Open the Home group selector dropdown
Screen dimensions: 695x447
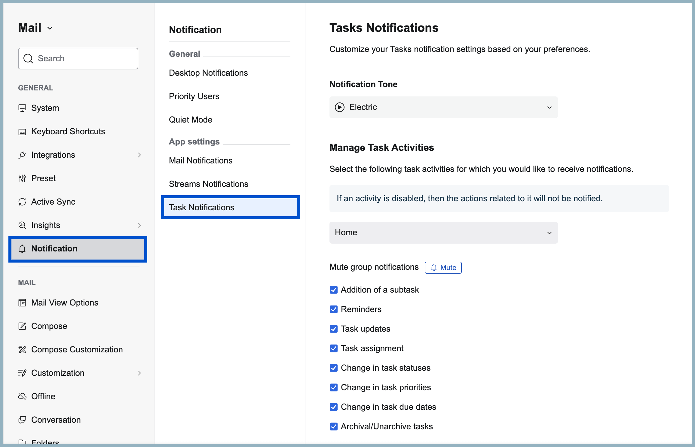550,233
